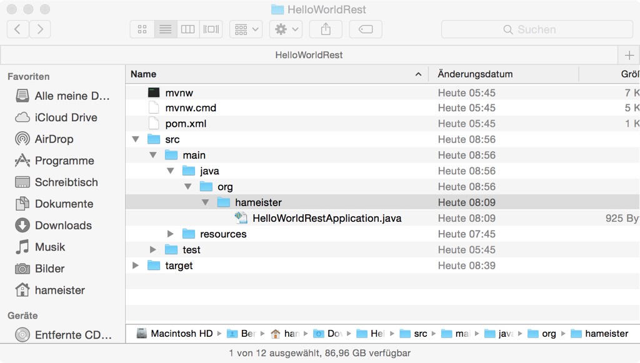
Task: Select the HelloWorldRestApplication.java file
Action: [326, 219]
